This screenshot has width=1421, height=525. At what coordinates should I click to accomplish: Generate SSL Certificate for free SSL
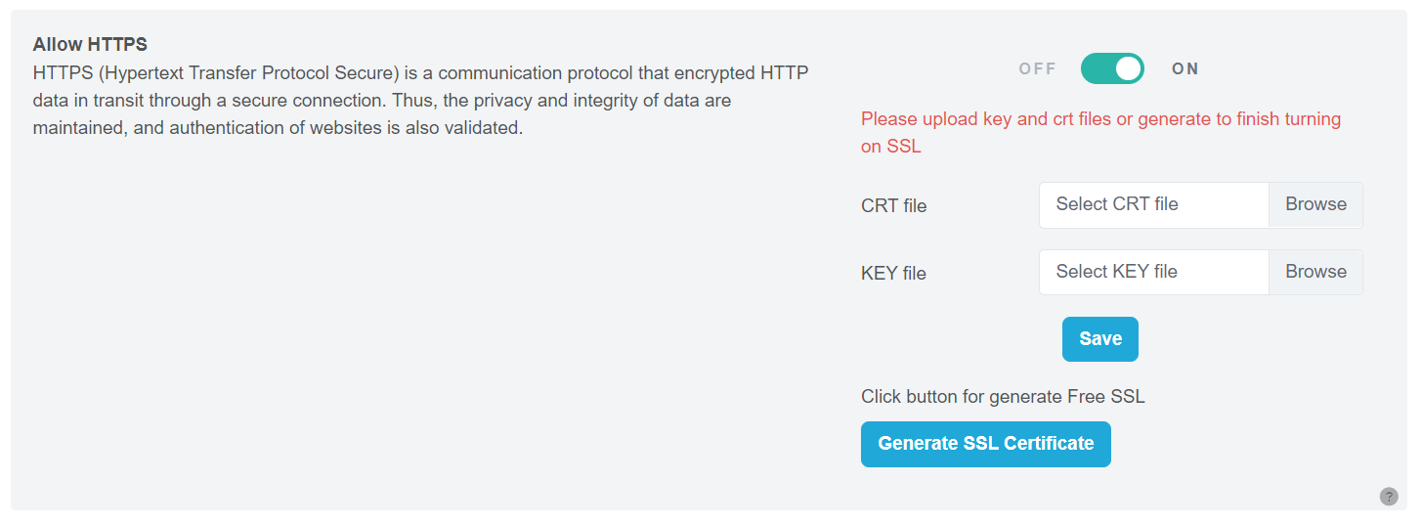(985, 444)
